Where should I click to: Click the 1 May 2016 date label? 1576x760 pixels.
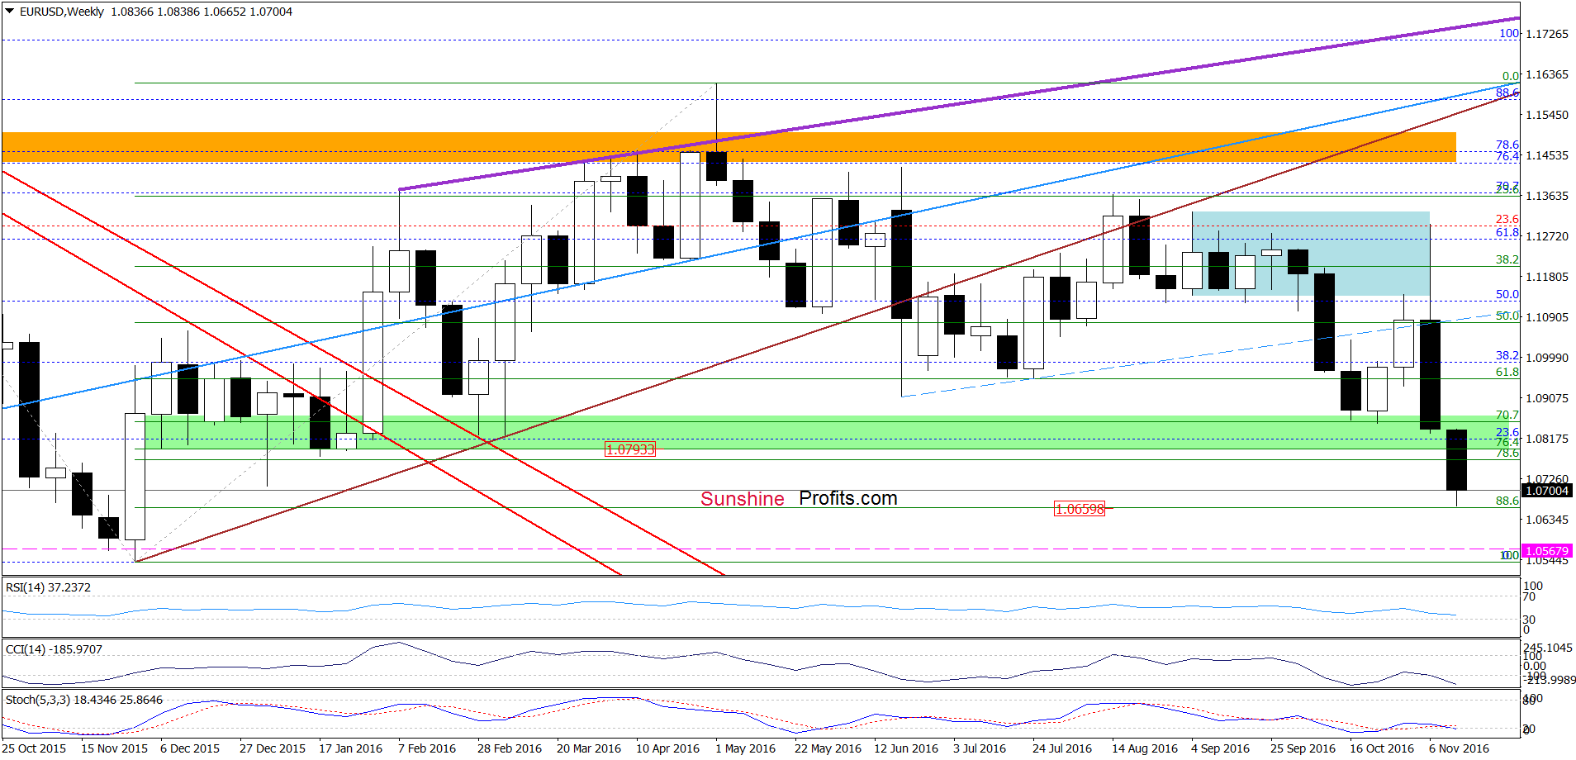click(745, 748)
